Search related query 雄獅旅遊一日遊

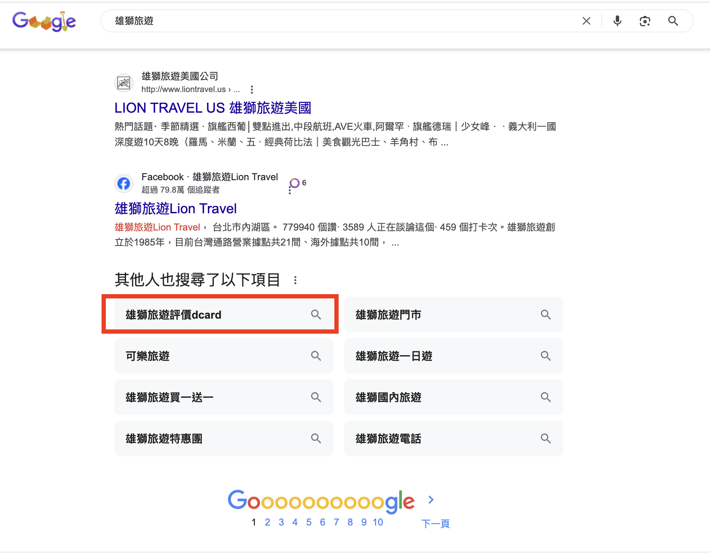(454, 356)
